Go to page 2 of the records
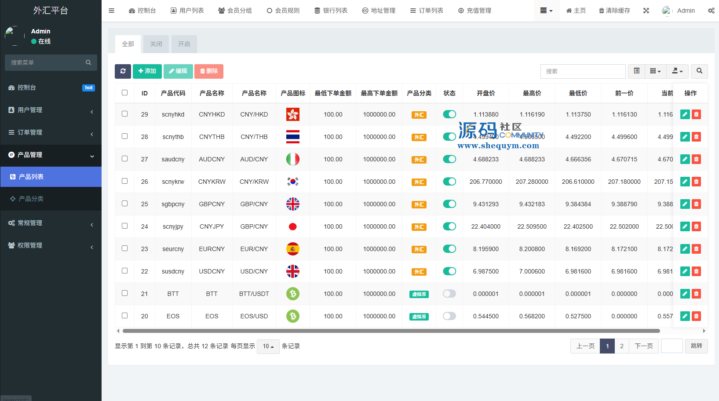The height and width of the screenshot is (401, 719). (621, 346)
